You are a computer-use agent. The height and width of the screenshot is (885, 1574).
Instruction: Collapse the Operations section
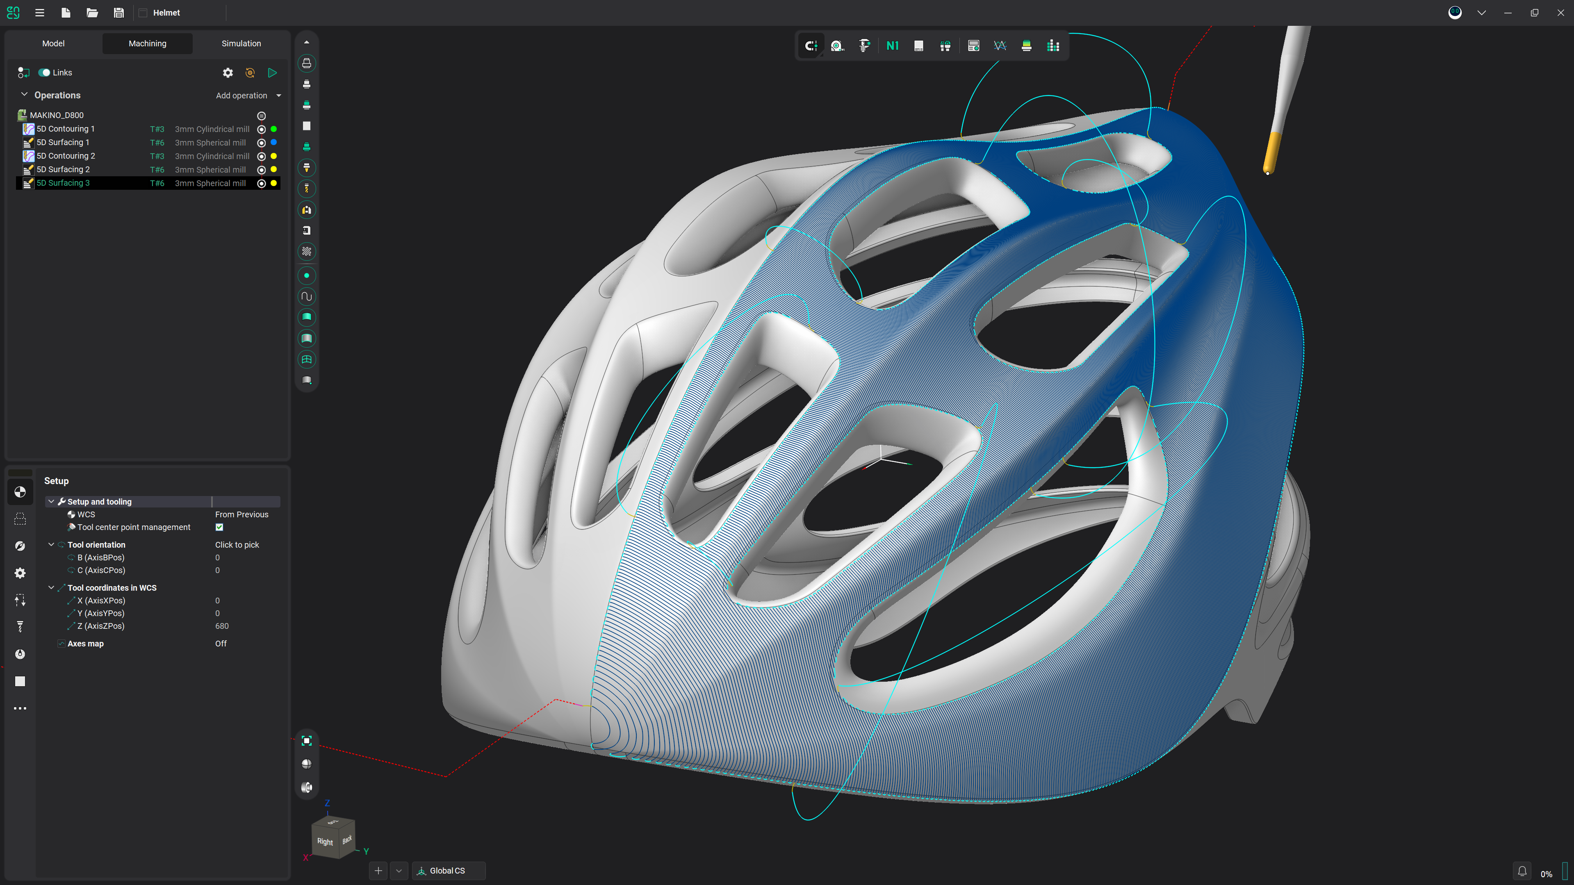pyautogui.click(x=25, y=95)
